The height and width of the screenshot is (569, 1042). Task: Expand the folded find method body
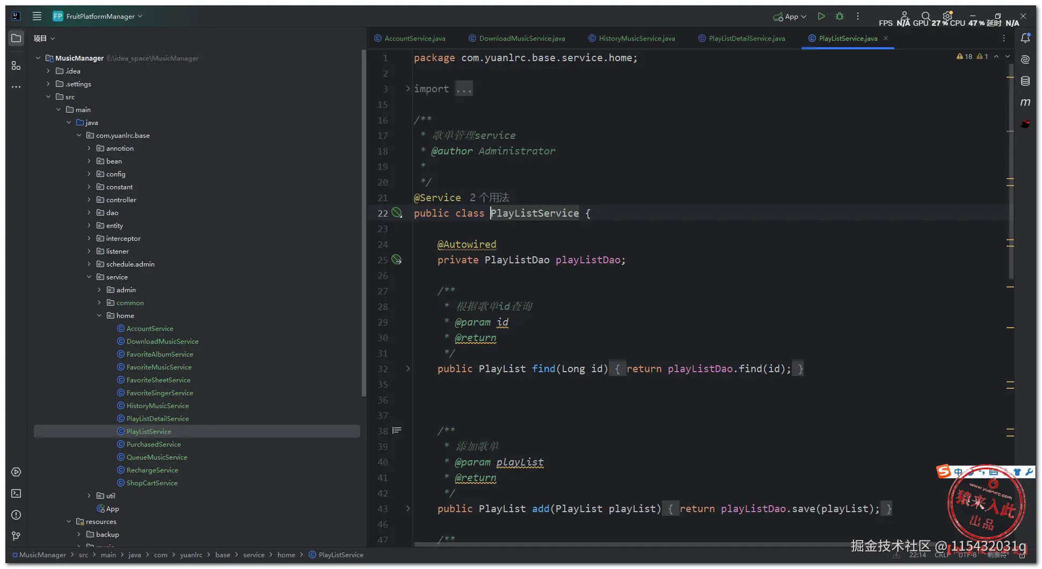[408, 368]
